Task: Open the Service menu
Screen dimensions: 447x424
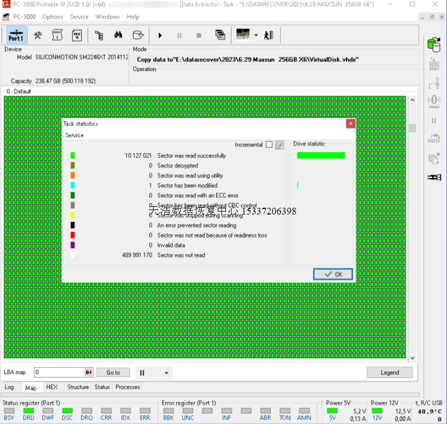Action: (x=79, y=17)
